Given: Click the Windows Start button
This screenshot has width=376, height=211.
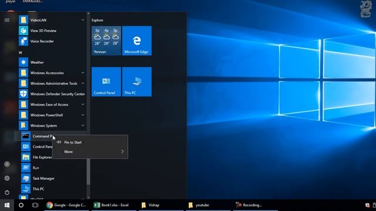Looking at the screenshot, I should click(7, 205).
